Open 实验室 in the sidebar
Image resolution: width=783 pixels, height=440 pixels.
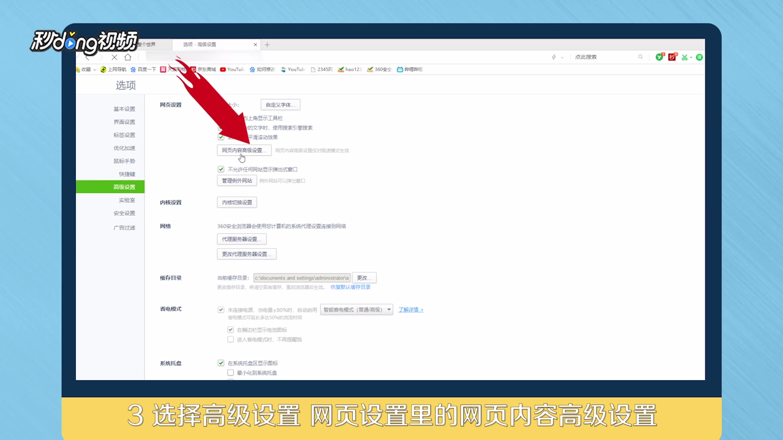coord(127,200)
